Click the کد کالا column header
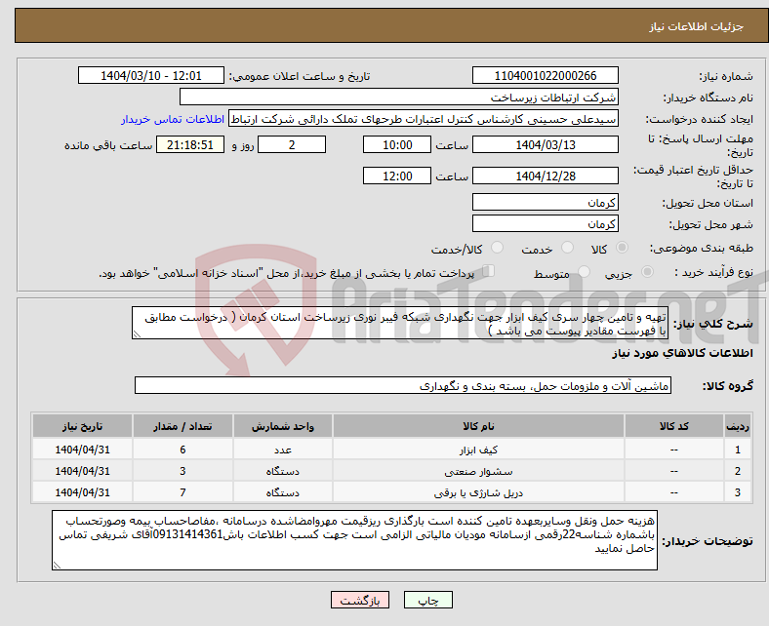 tap(674, 426)
